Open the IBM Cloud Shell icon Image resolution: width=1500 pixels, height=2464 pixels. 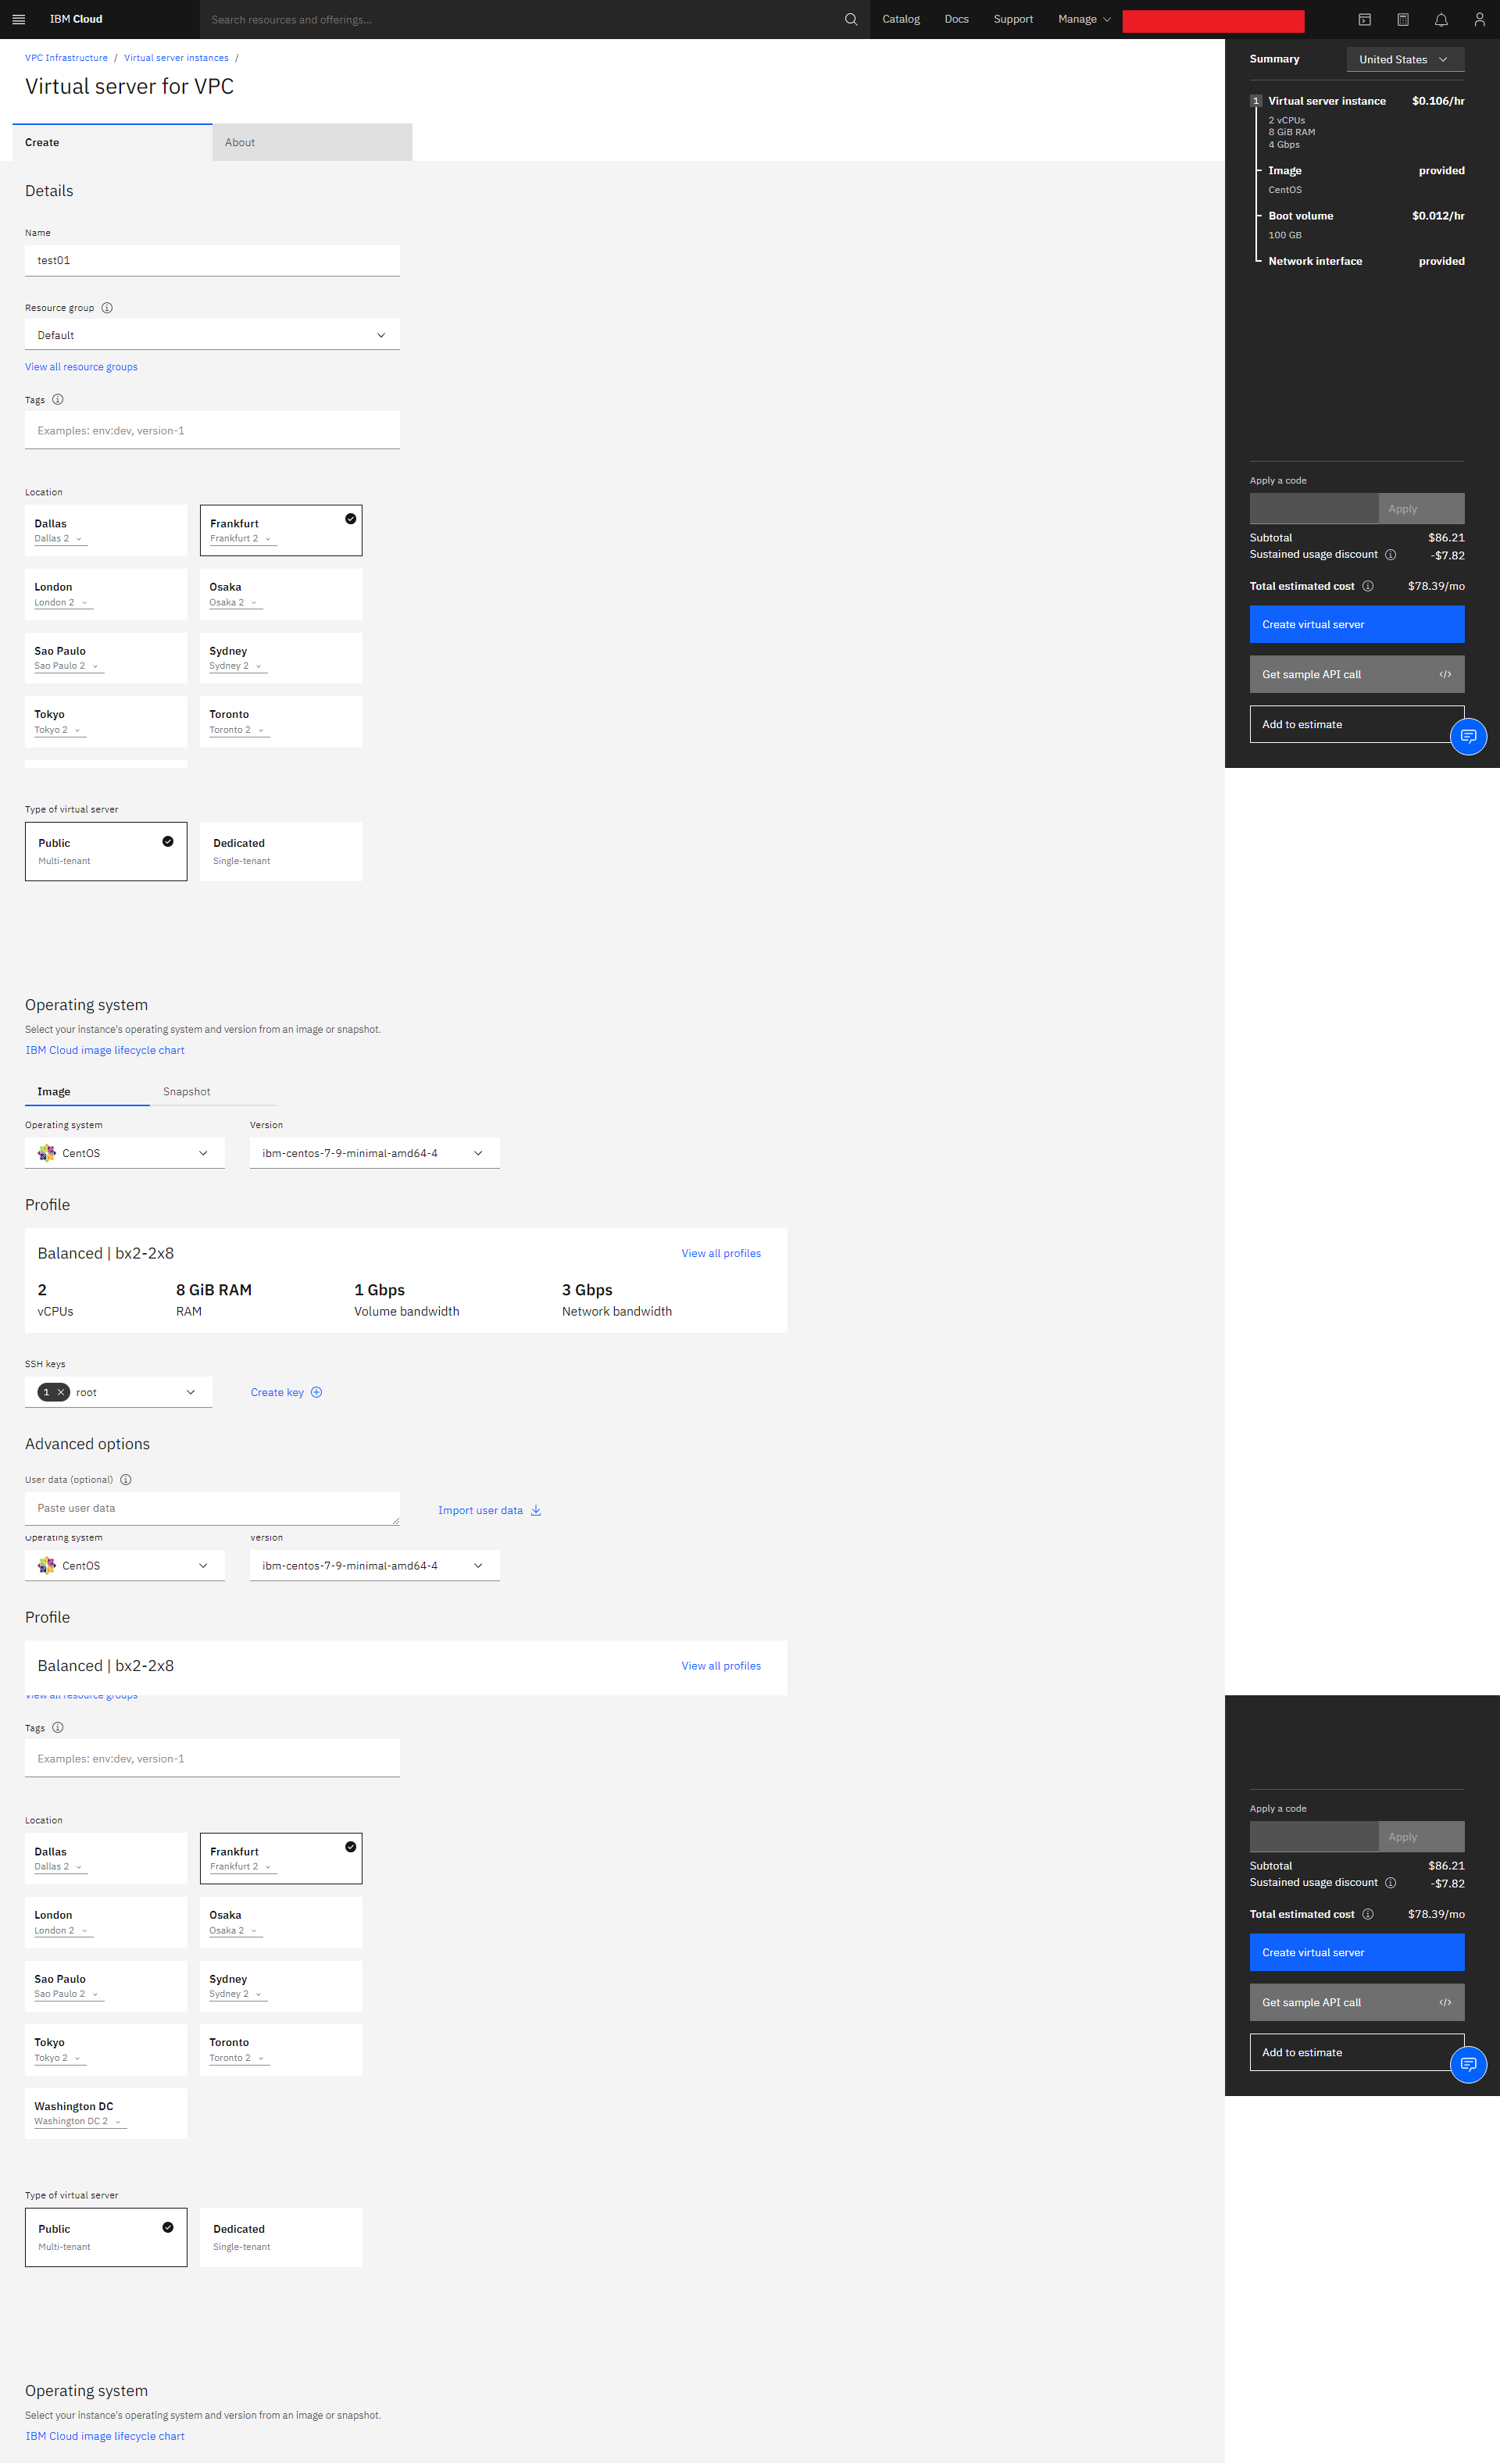1365,19
